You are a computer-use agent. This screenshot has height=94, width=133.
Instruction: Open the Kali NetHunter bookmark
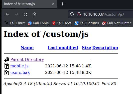(116, 23)
